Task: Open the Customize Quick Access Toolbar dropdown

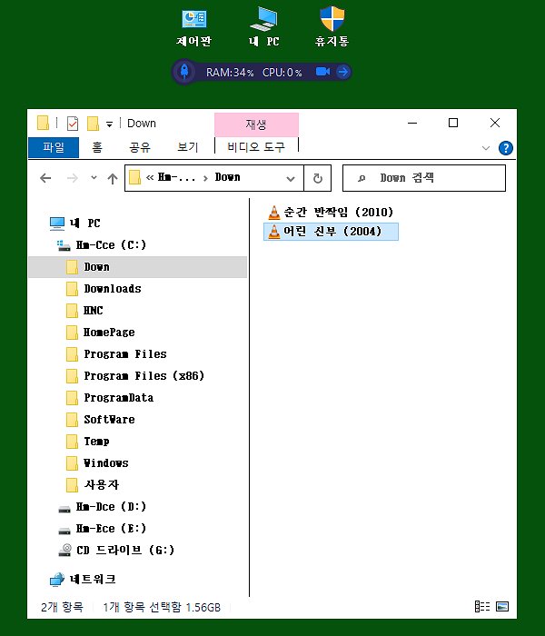Action: 110,124
